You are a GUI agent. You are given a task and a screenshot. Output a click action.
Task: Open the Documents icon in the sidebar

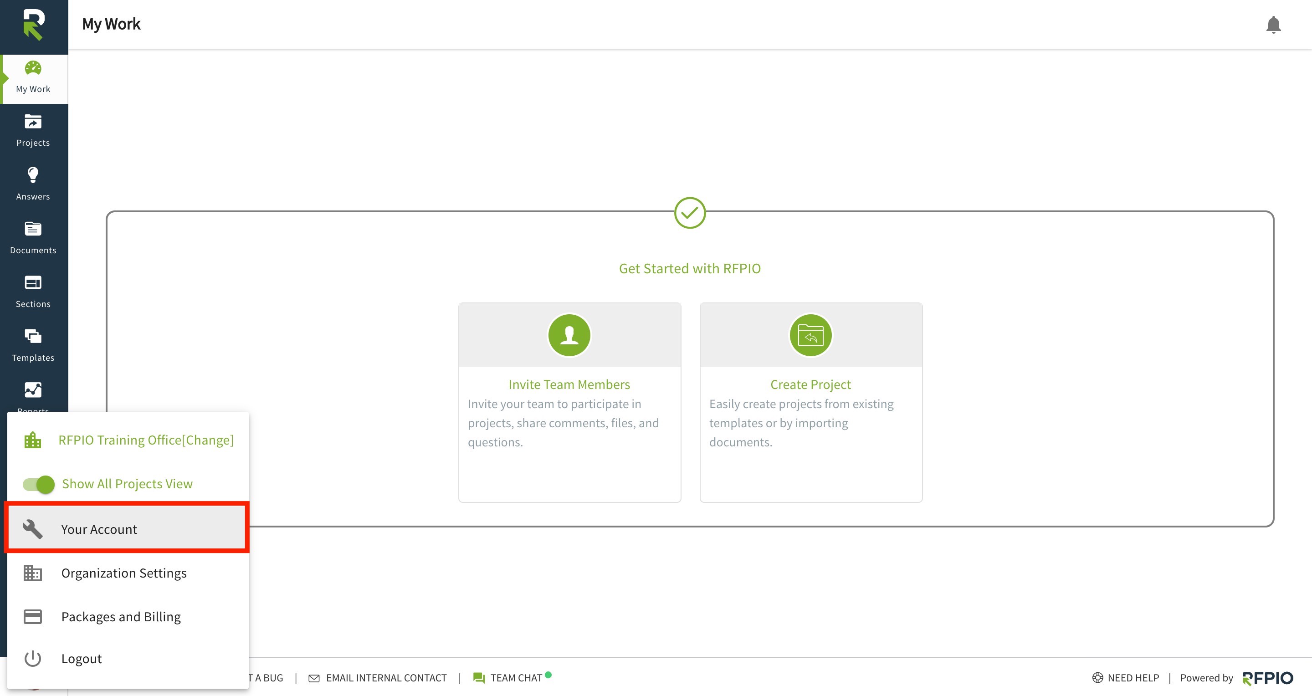click(x=33, y=229)
